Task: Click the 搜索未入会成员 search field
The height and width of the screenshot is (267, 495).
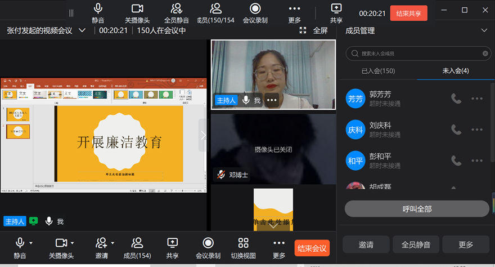Action: point(416,54)
